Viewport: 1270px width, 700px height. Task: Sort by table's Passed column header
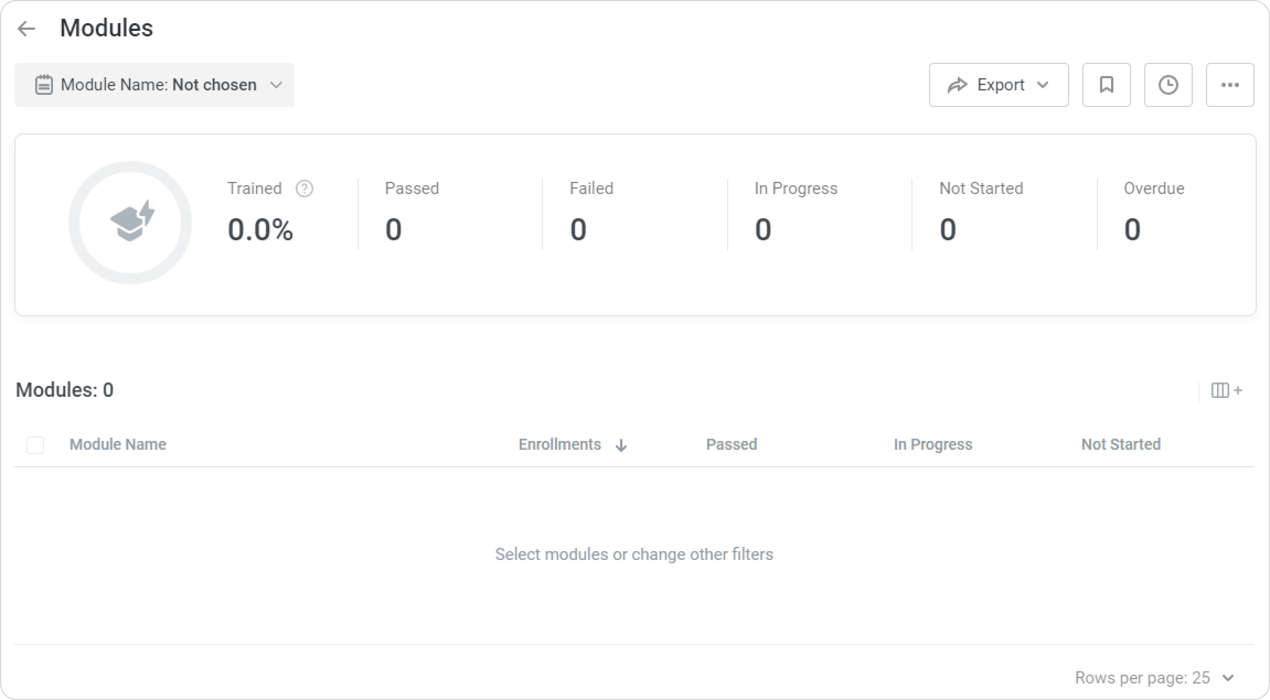click(732, 444)
